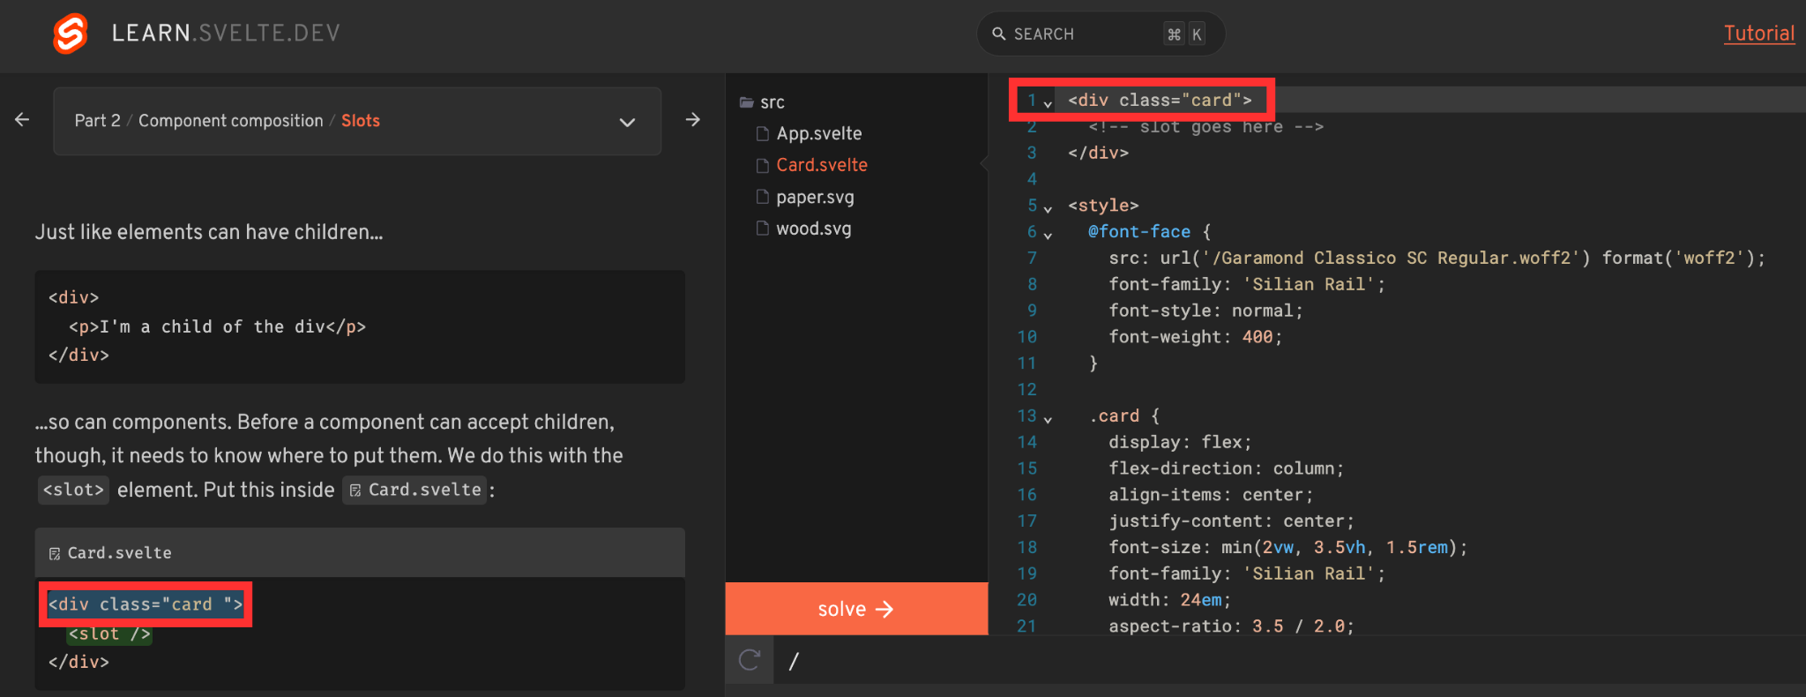
Task: Click the <p>I'm a child of the div</p> example line
Action: point(217,326)
